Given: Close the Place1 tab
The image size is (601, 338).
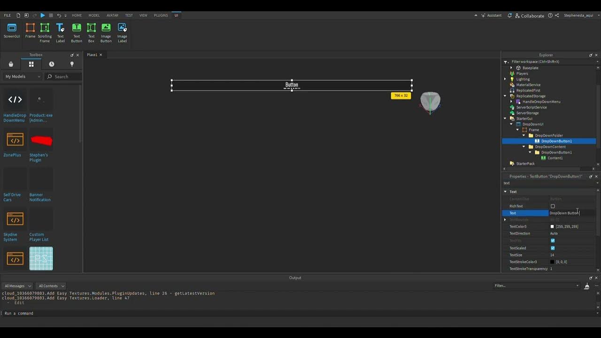Looking at the screenshot, I should (100, 55).
